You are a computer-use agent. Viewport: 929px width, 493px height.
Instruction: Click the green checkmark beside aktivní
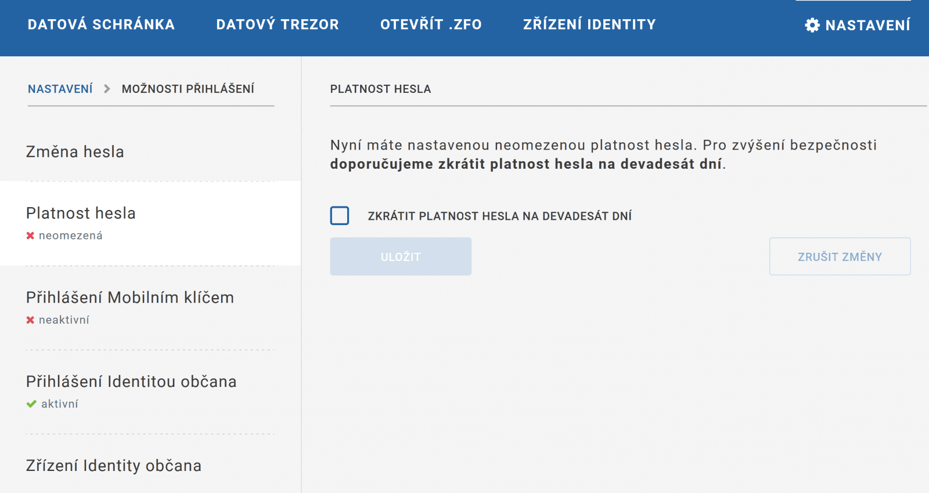coord(31,404)
